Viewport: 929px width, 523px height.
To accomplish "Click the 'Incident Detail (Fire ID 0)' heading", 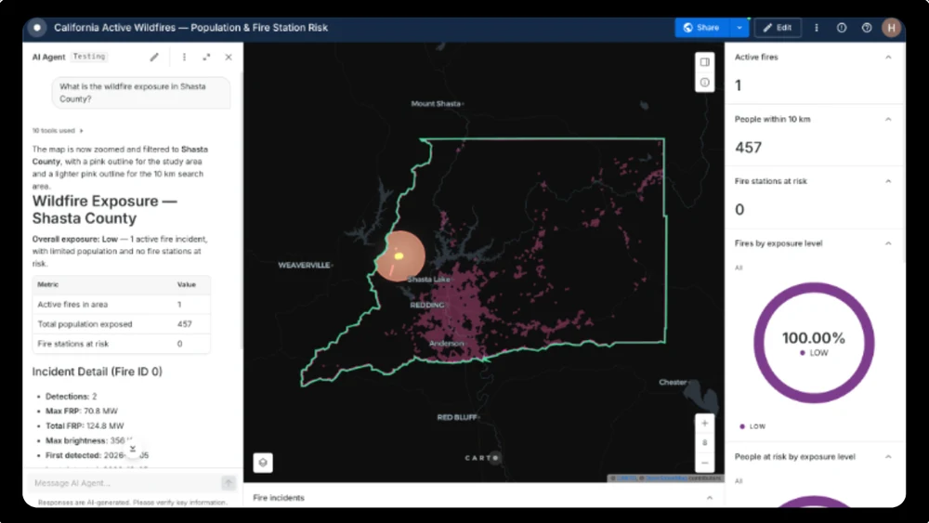I will (x=98, y=372).
